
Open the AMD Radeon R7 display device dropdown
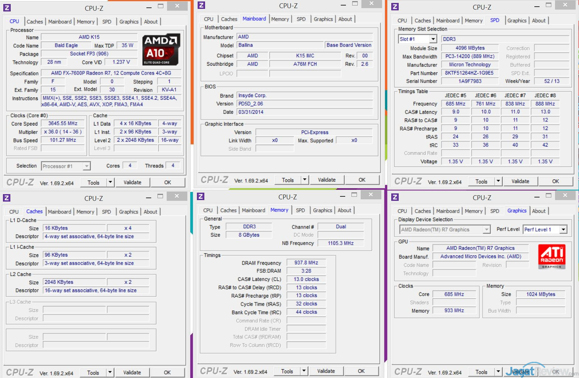(486, 230)
